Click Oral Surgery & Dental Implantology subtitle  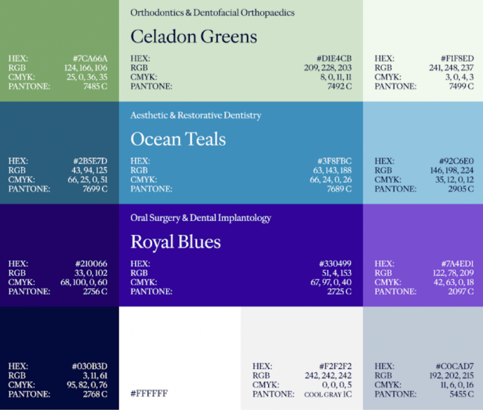201,218
